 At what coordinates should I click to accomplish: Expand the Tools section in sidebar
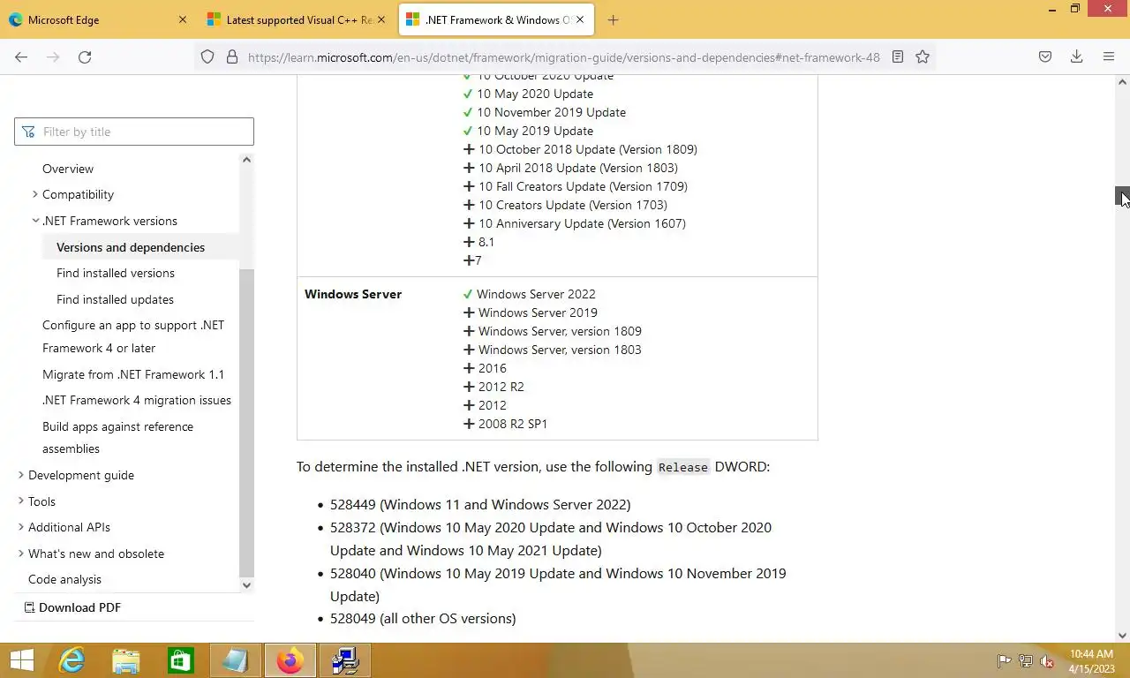tap(21, 501)
